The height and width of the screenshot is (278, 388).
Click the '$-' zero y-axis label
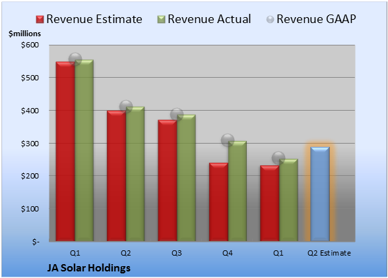(x=36, y=241)
